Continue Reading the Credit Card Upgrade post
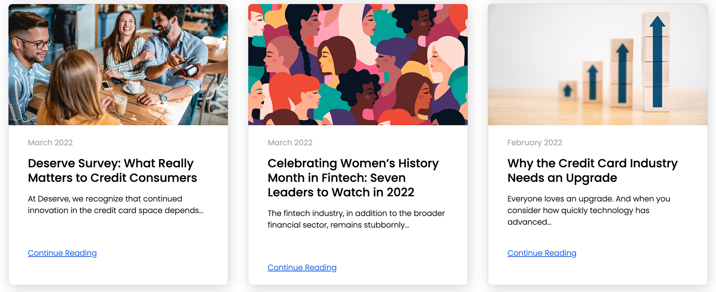 (541, 253)
